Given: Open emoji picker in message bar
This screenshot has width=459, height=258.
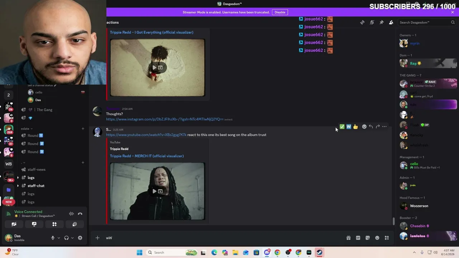Looking at the screenshot, I should click(x=377, y=238).
